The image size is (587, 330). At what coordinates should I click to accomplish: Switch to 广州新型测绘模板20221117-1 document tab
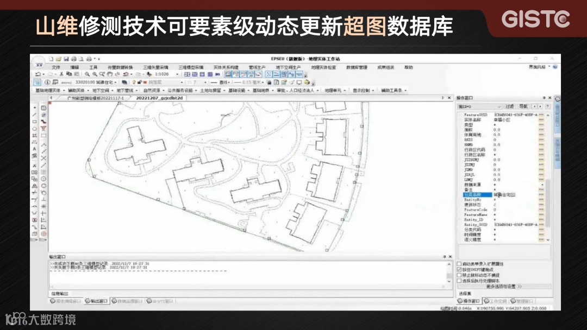tap(95, 98)
